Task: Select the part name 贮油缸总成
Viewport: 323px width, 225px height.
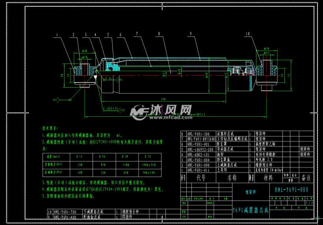Action: [x=92, y=217]
